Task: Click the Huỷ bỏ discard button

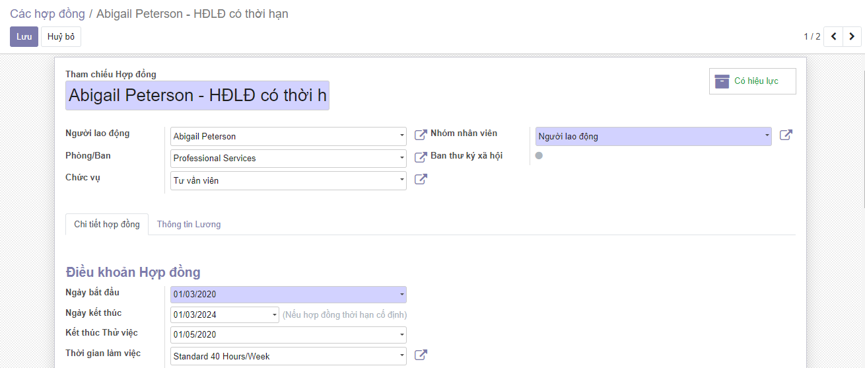Action: [61, 37]
